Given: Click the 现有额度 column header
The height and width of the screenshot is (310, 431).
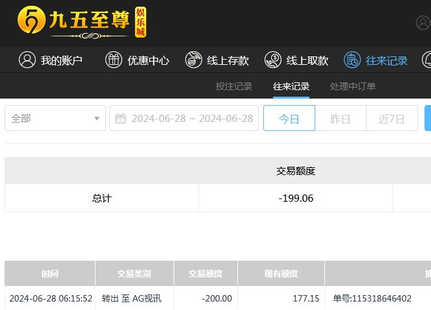Looking at the screenshot, I should [281, 274].
